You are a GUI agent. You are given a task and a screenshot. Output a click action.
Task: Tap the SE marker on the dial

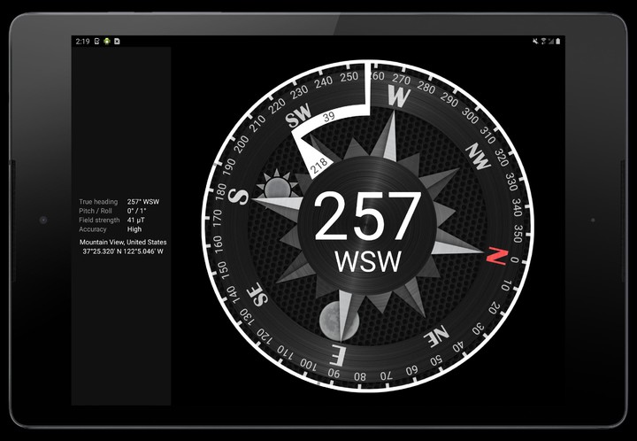[x=258, y=295]
